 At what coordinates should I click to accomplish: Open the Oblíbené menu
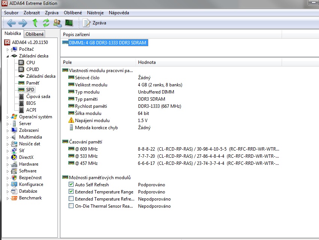(x=73, y=13)
